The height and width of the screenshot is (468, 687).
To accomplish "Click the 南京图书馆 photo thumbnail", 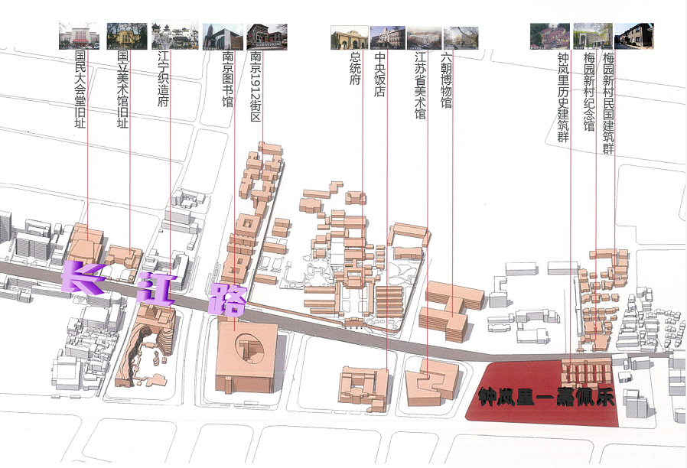I will tap(223, 37).
